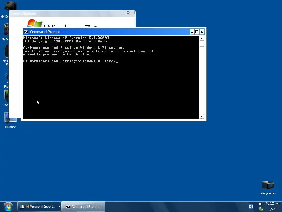Click the Command Prompt title text
This screenshot has width=282, height=212.
point(45,32)
